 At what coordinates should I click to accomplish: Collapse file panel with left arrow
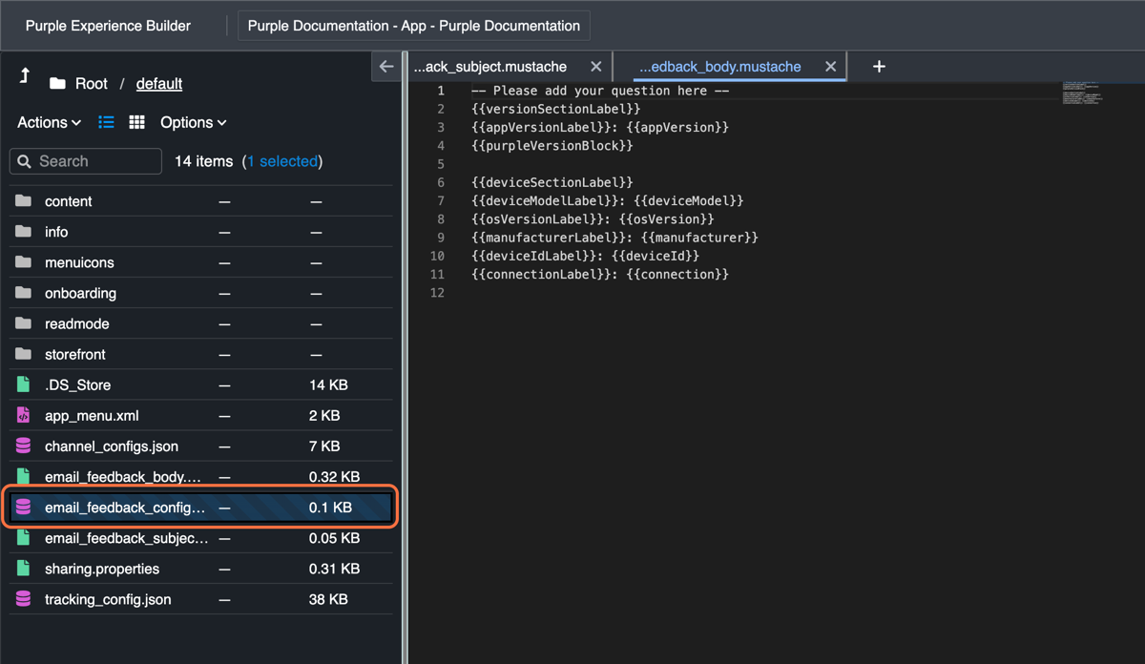pyautogui.click(x=386, y=67)
